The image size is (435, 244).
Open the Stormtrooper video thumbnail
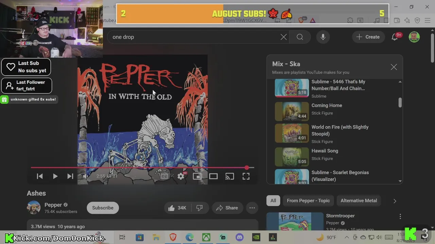[295, 222]
